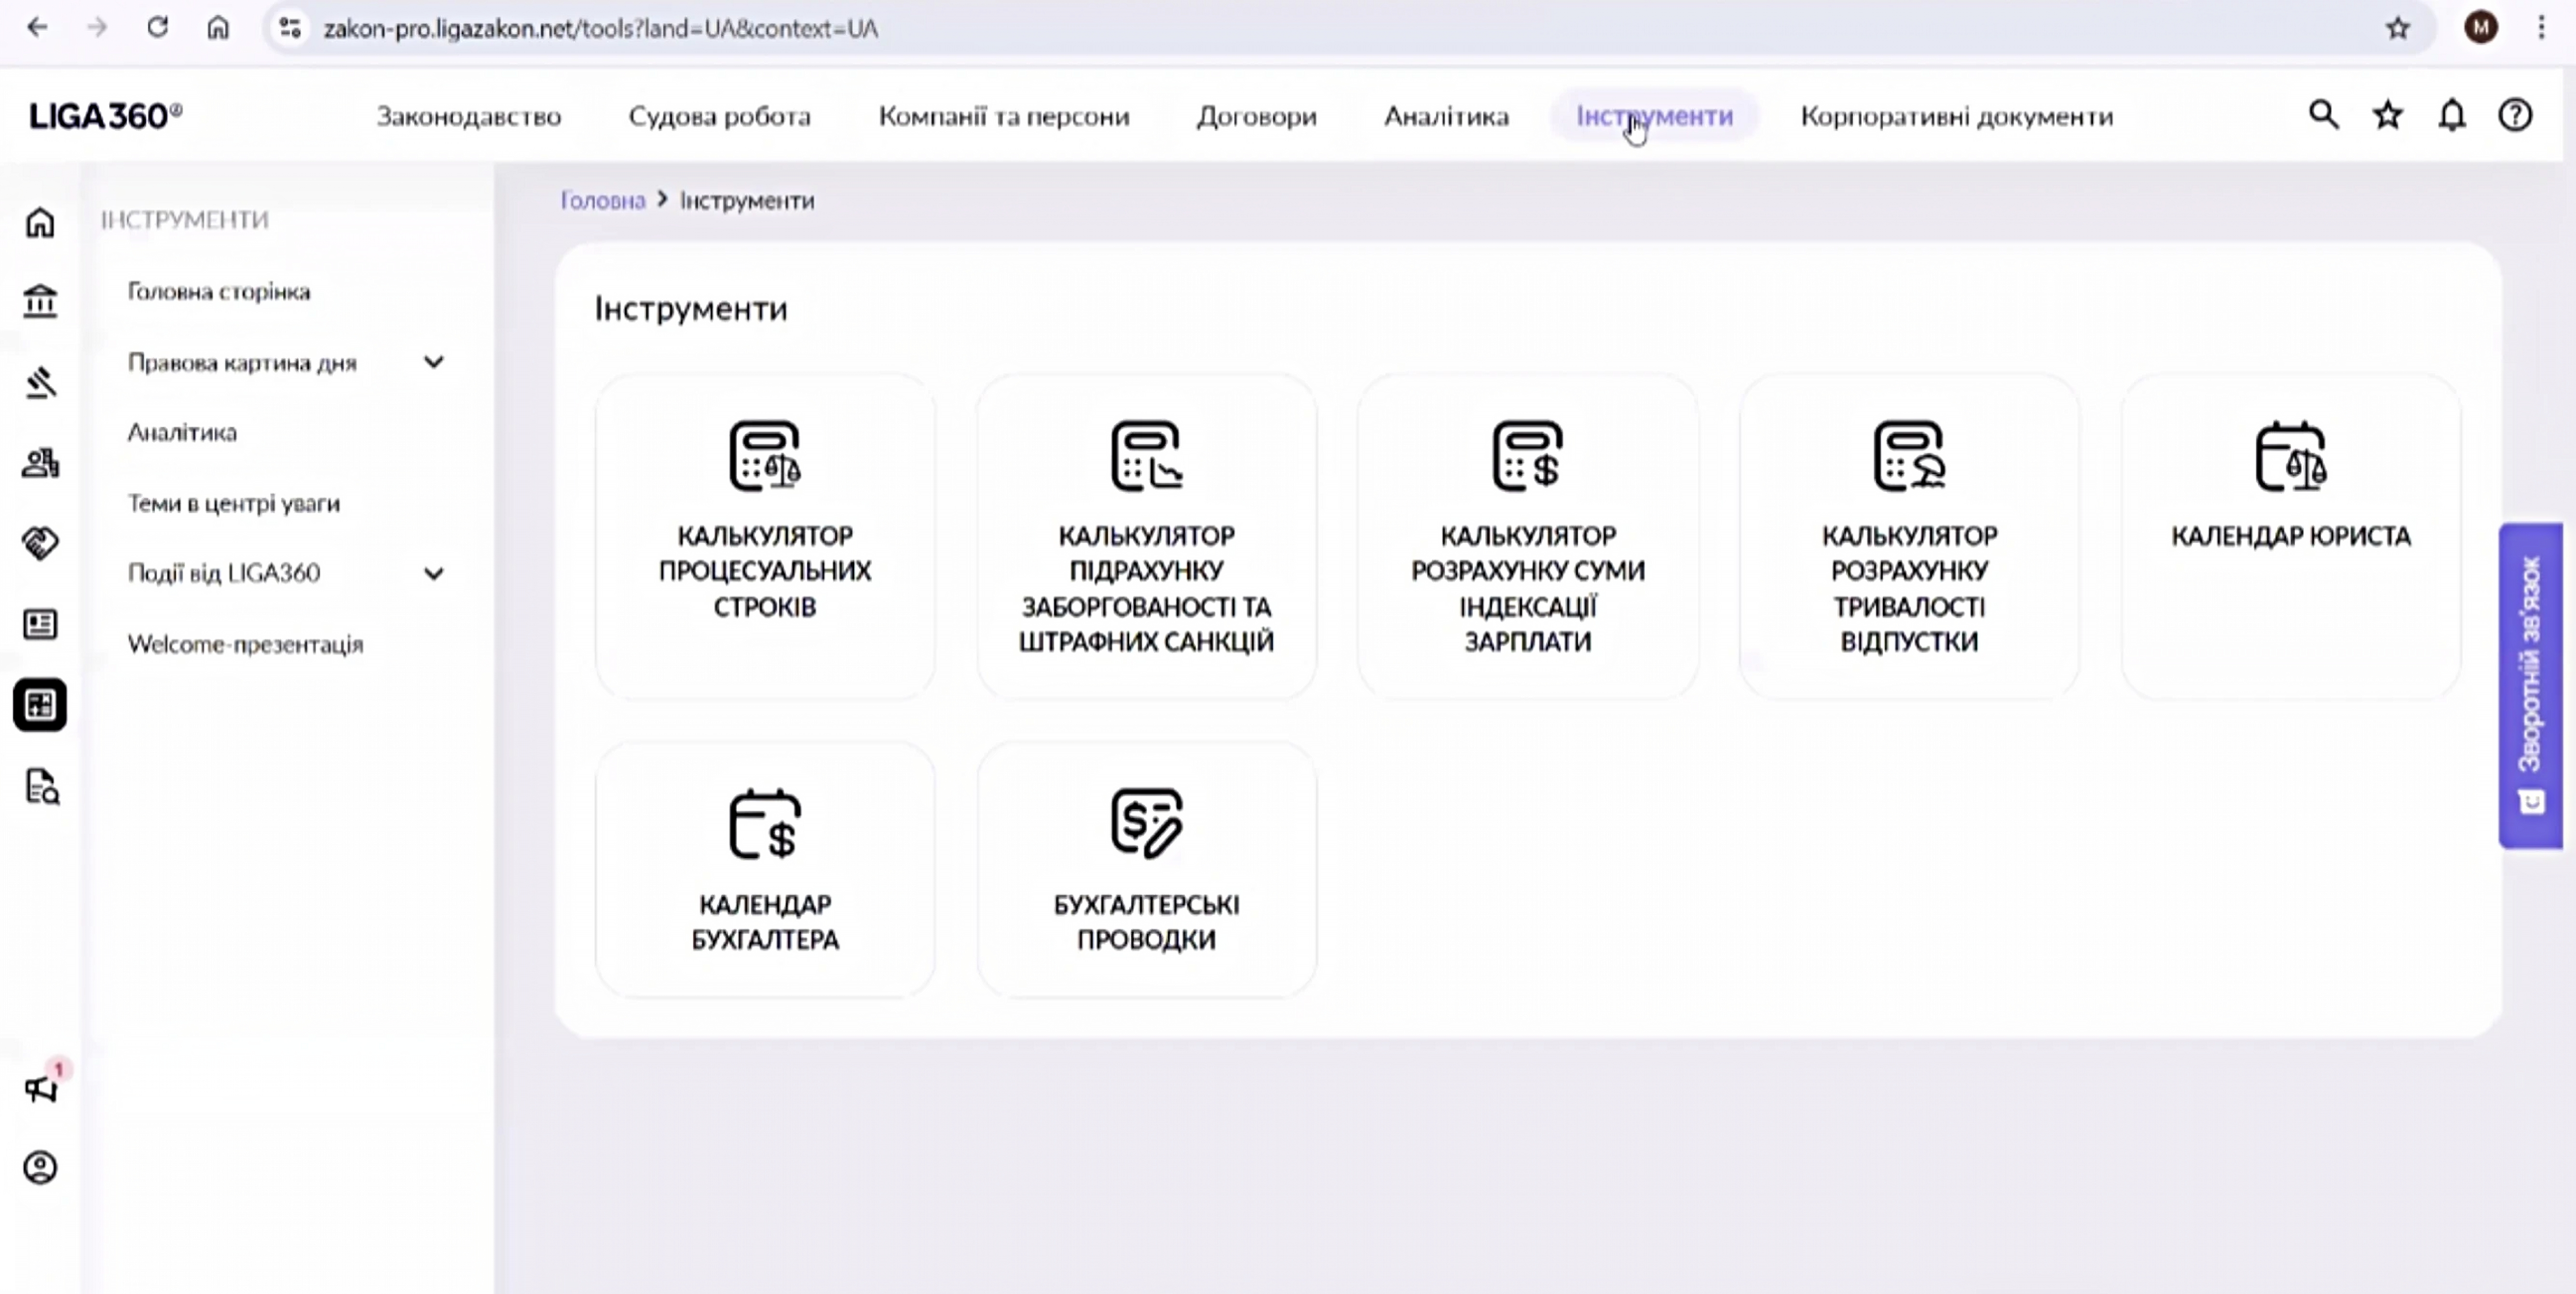Click the megaphone notifications icon
Image resolution: width=2576 pixels, height=1294 pixels.
pyautogui.click(x=41, y=1088)
